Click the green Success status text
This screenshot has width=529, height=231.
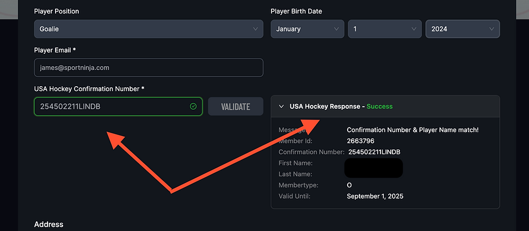[x=379, y=107]
